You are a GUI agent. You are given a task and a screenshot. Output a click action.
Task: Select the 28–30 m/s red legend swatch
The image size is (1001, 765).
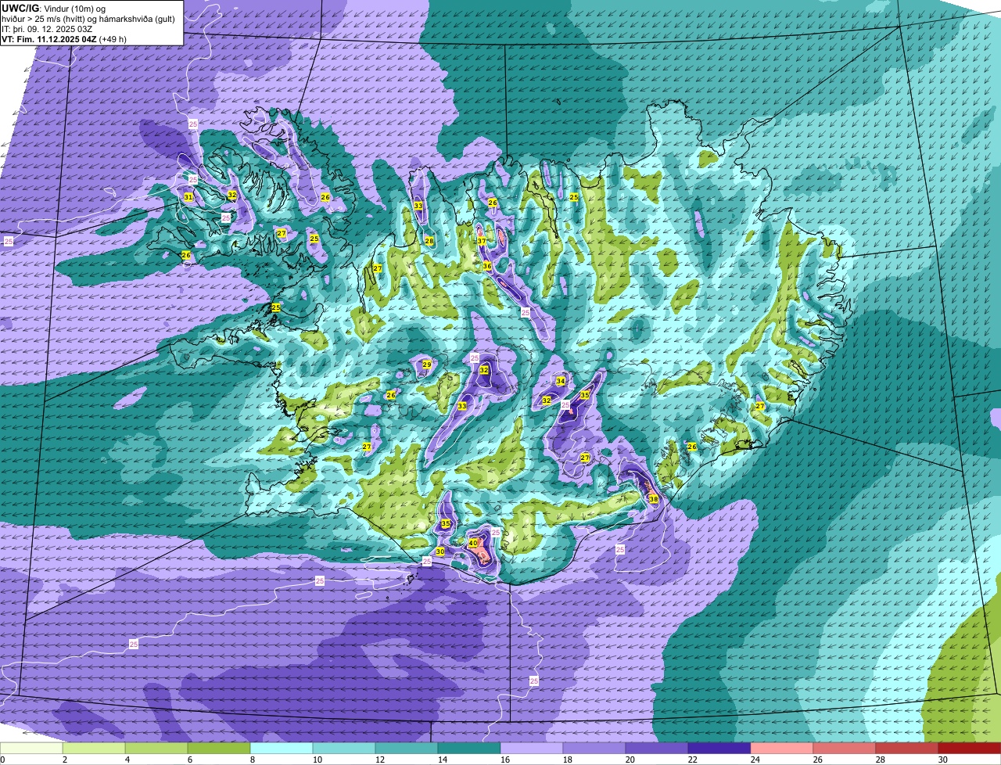coord(907,748)
